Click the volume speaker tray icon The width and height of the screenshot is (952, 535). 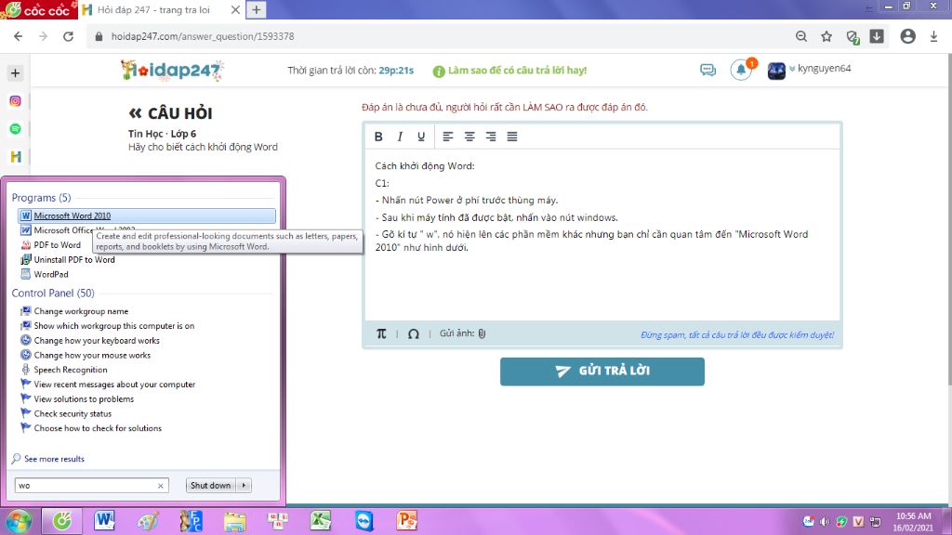click(825, 522)
